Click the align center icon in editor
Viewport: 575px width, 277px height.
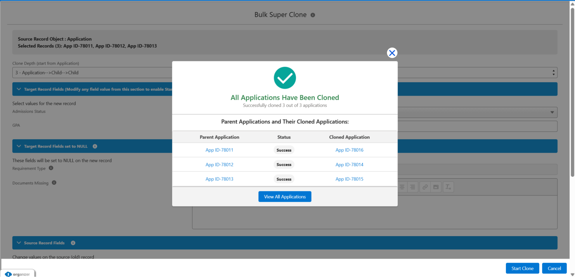402,187
